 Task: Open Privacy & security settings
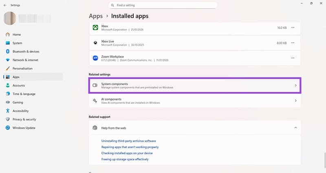click(33, 119)
